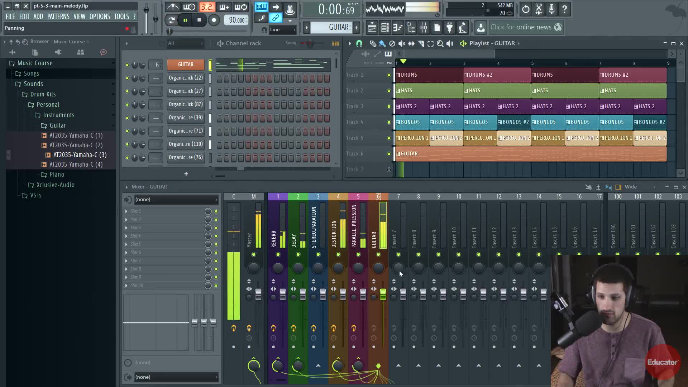The width and height of the screenshot is (688, 387).
Task: Select the playlist zoom tool
Action: point(440,43)
